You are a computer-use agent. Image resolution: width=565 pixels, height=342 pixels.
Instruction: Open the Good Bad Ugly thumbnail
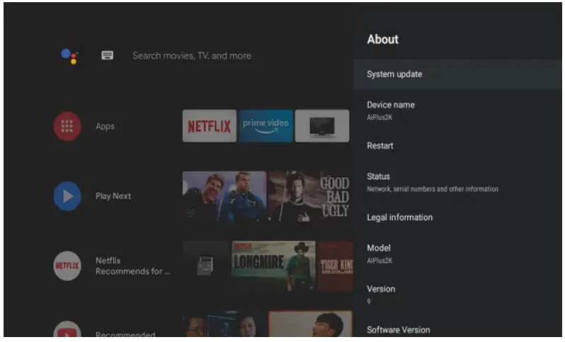pos(310,196)
